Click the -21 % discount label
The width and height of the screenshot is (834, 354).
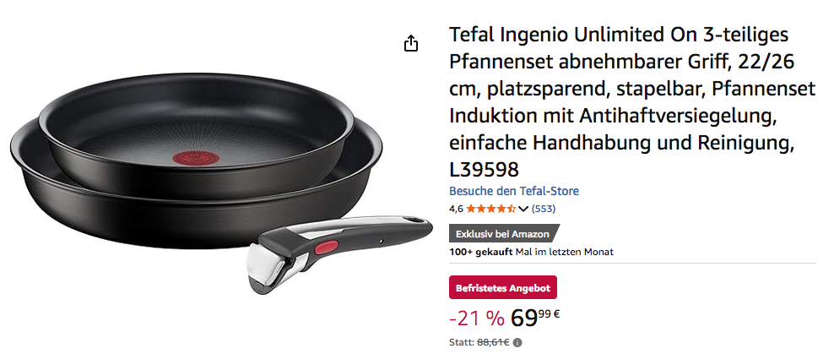click(476, 319)
